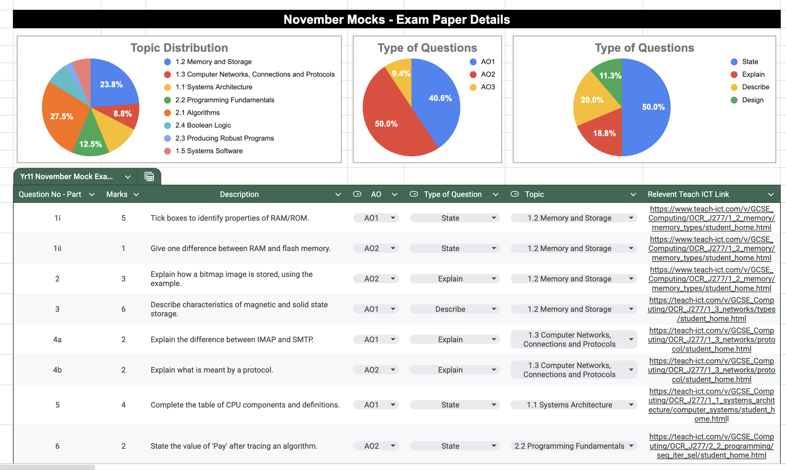Image resolution: width=786 pixels, height=470 pixels.
Task: Click the green Design legend dot
Action: click(x=734, y=100)
